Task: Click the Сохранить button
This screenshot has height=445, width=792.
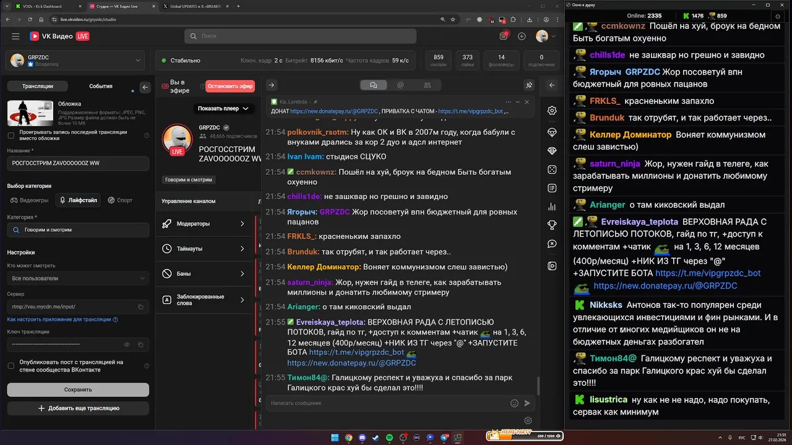Action: click(78, 389)
